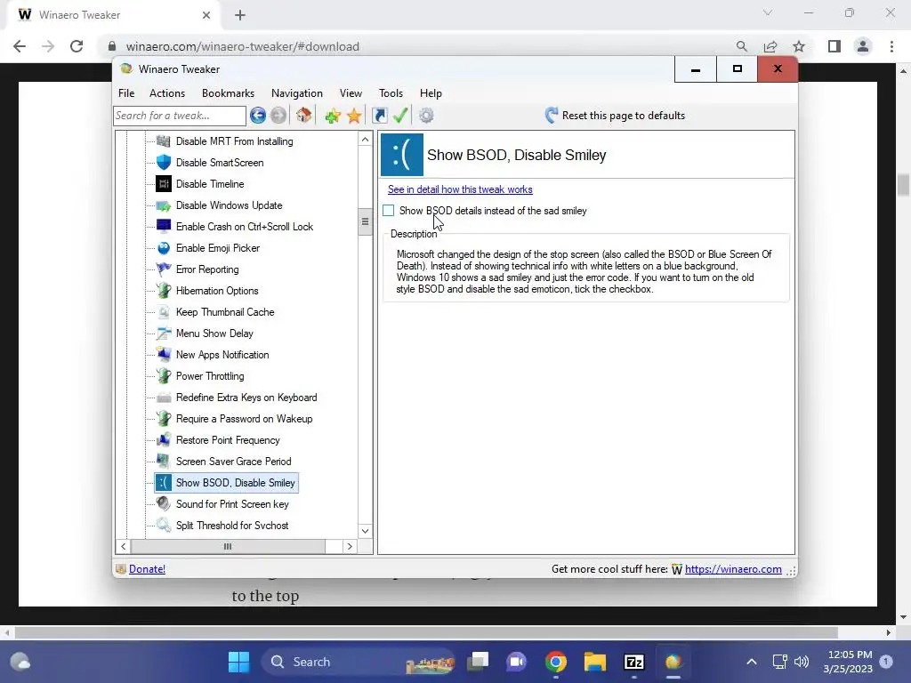Click the Restore Point Frequency icon
The image size is (911, 683).
pos(164,440)
